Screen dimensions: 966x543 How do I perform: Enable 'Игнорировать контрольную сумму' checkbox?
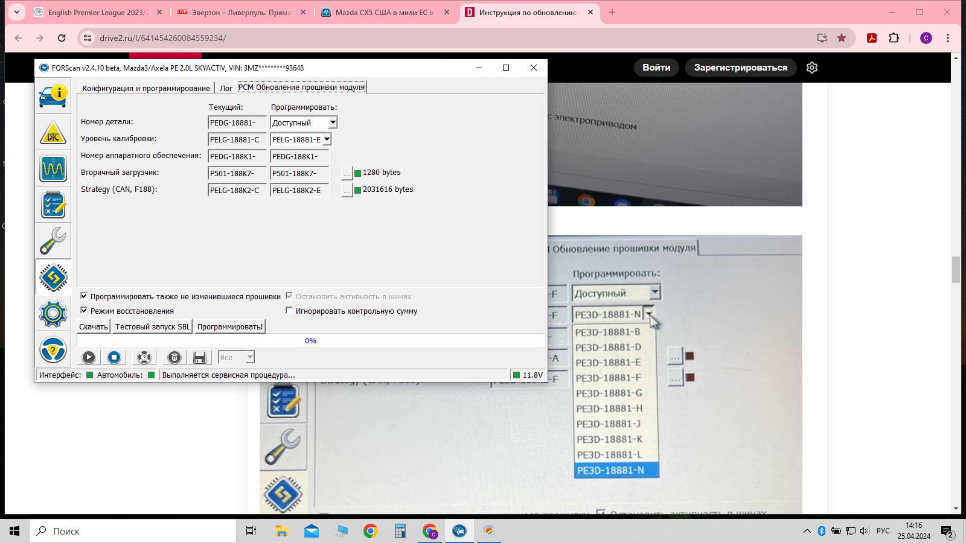point(289,311)
